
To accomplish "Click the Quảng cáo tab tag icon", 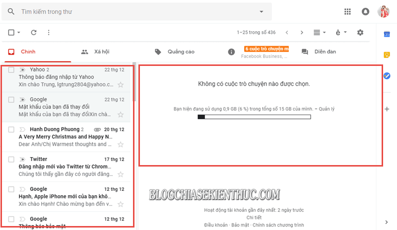I will pyautogui.click(x=158, y=52).
